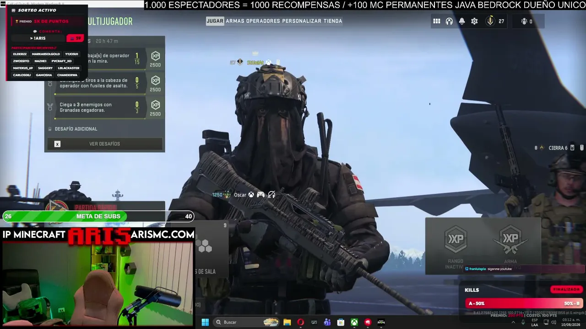Open the OPERADORES tab
The image size is (586, 329).
coord(263,21)
